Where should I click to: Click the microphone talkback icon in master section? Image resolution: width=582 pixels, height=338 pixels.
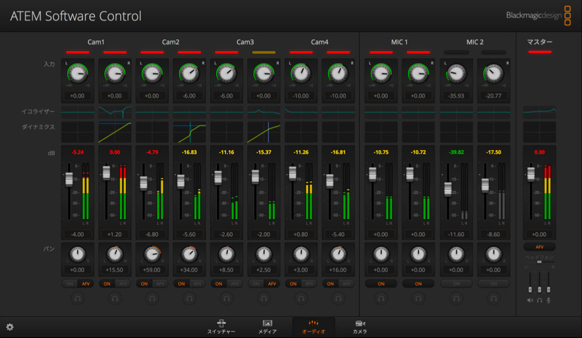tap(548, 300)
